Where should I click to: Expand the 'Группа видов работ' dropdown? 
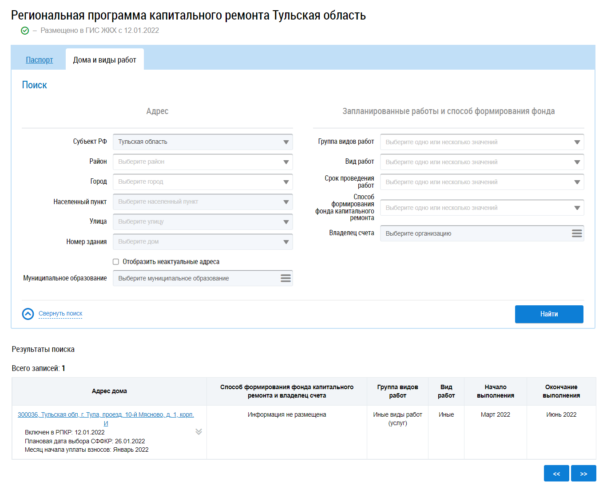coord(482,142)
